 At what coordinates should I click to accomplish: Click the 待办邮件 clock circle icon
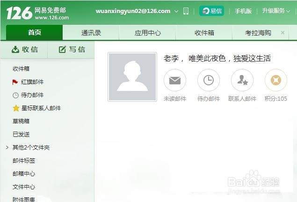(x=209, y=80)
